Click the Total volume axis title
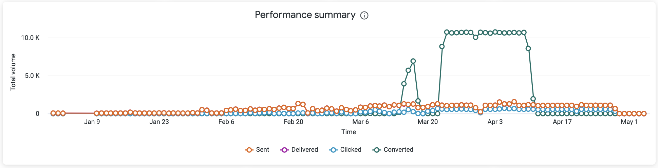658x168 pixels. (13, 72)
